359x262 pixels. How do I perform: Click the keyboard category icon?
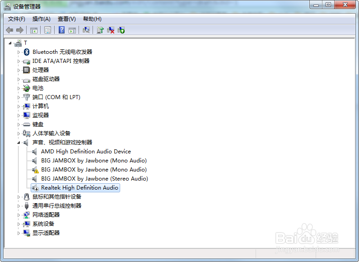pos(27,124)
